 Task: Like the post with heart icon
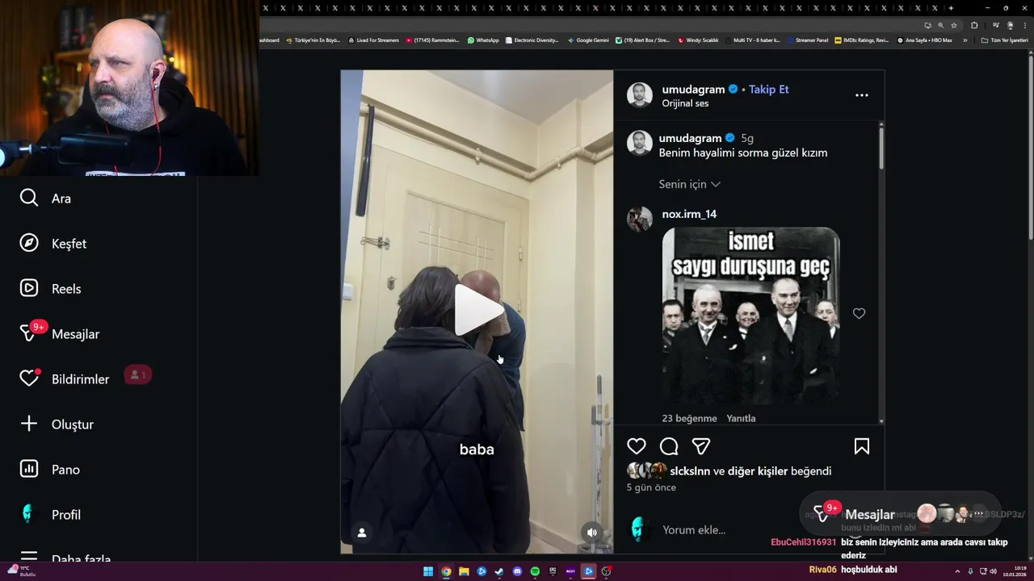637,446
